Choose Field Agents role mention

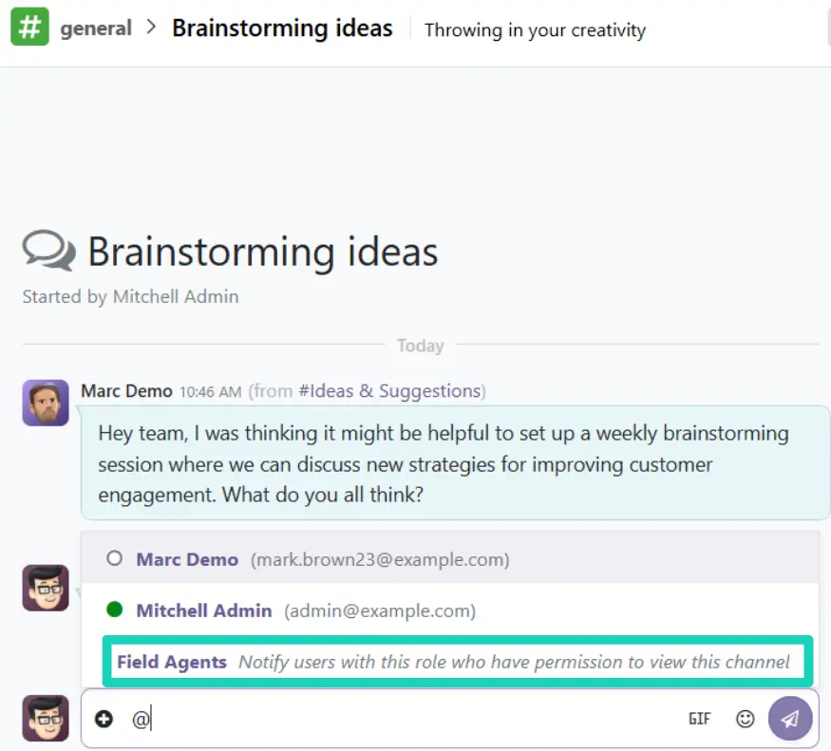172,662
